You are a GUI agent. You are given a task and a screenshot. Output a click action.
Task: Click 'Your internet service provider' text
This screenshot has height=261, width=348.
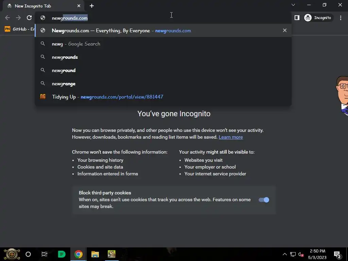(215, 174)
